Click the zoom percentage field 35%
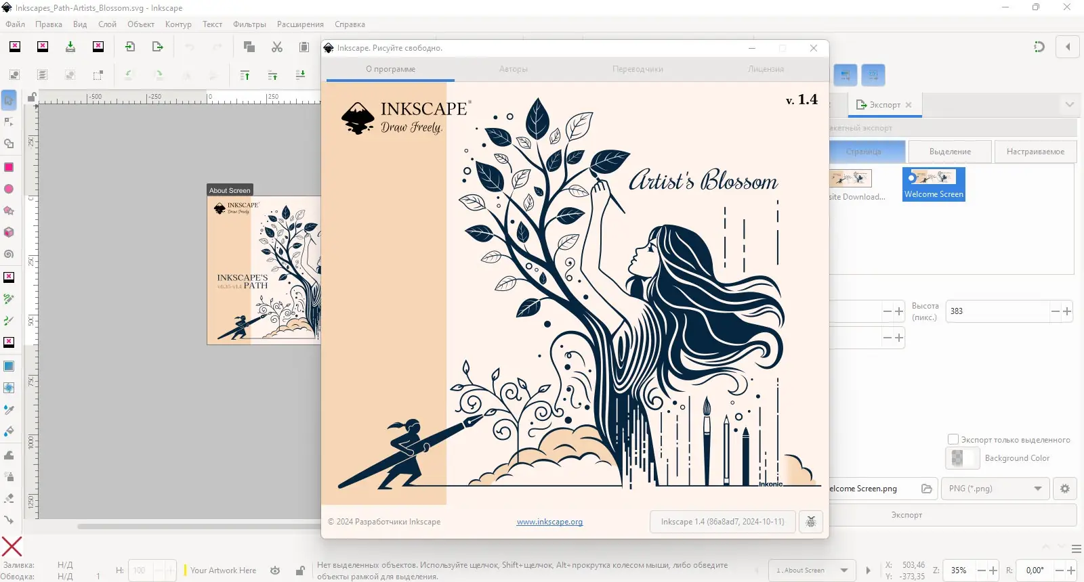Viewport: 1084px width, 582px height. 959,570
